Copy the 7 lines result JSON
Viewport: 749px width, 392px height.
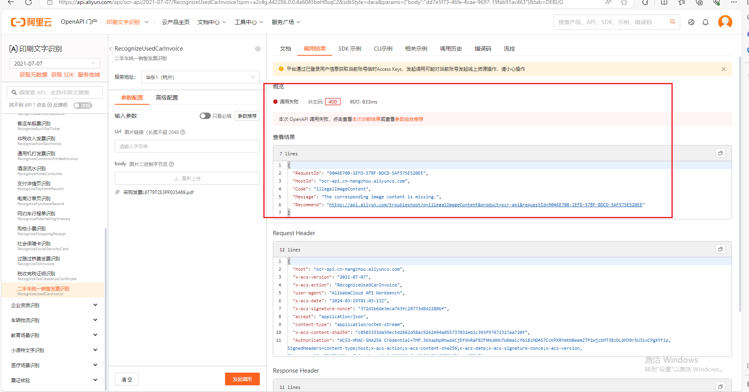click(x=721, y=153)
